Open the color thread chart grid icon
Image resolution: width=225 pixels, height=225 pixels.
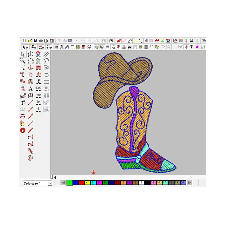pyautogui.click(x=181, y=41)
